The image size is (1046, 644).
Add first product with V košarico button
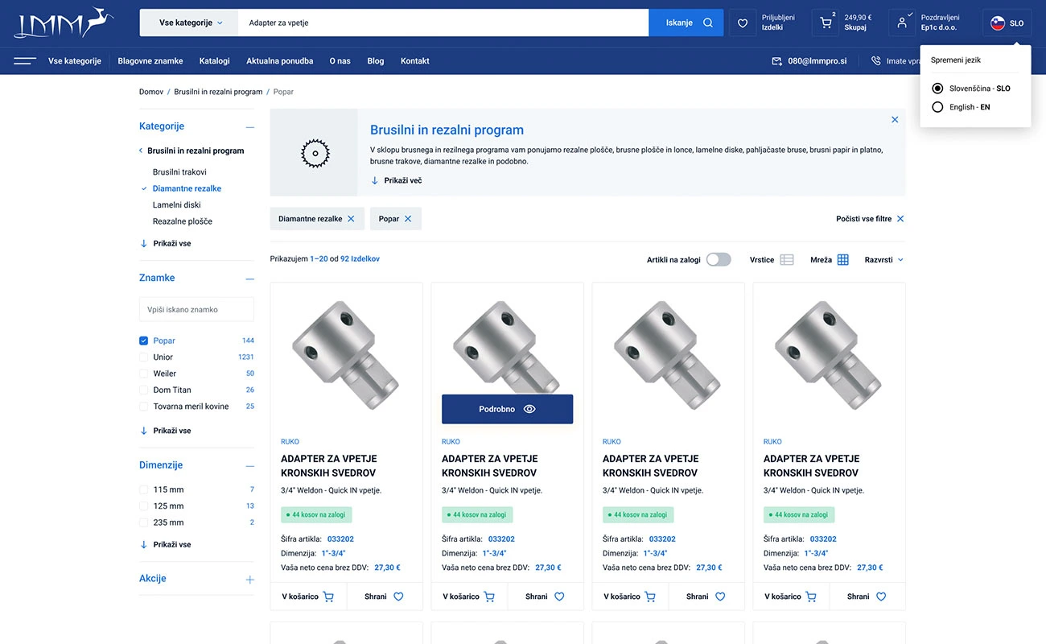[x=308, y=596]
